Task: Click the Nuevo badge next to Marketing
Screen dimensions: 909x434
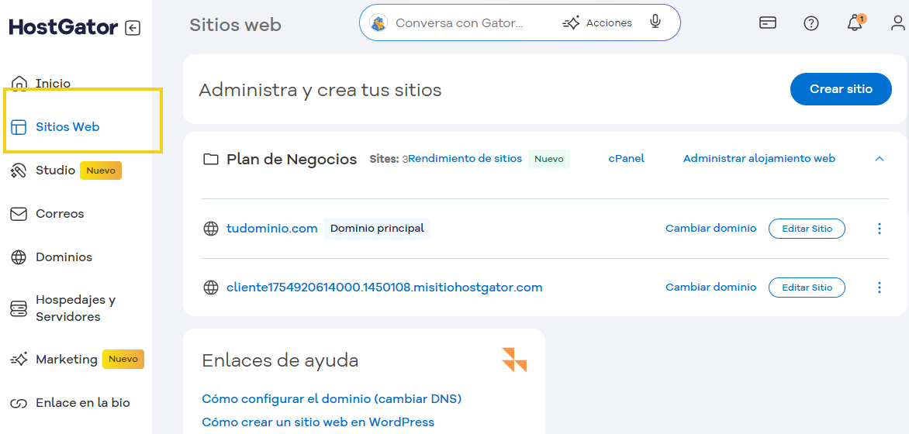Action: (123, 360)
